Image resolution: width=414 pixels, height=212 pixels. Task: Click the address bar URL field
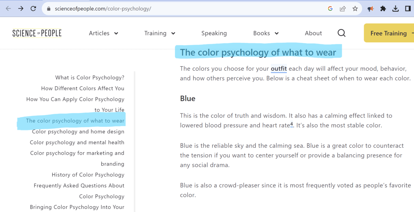182,8
